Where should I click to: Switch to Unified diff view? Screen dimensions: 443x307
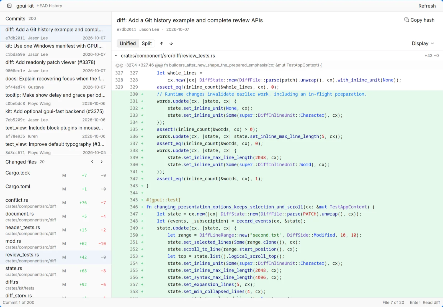click(128, 44)
